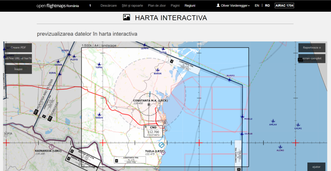The image size is (331, 171).
Task: Select the BARUK waypoint marker
Action: point(158,70)
